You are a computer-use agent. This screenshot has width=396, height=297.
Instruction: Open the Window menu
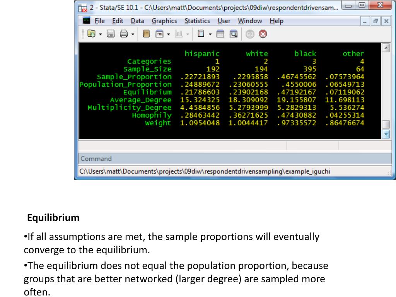pos(250,21)
